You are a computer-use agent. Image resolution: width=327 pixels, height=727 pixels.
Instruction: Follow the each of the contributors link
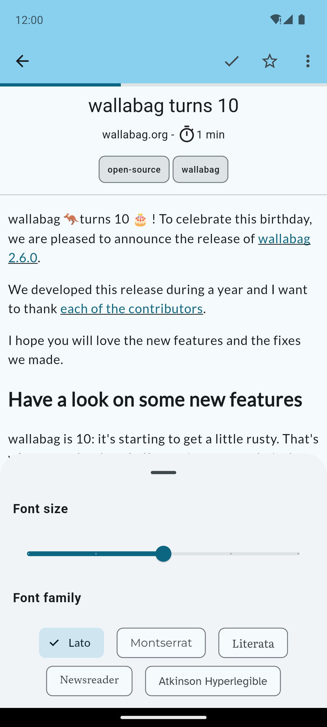(x=131, y=309)
